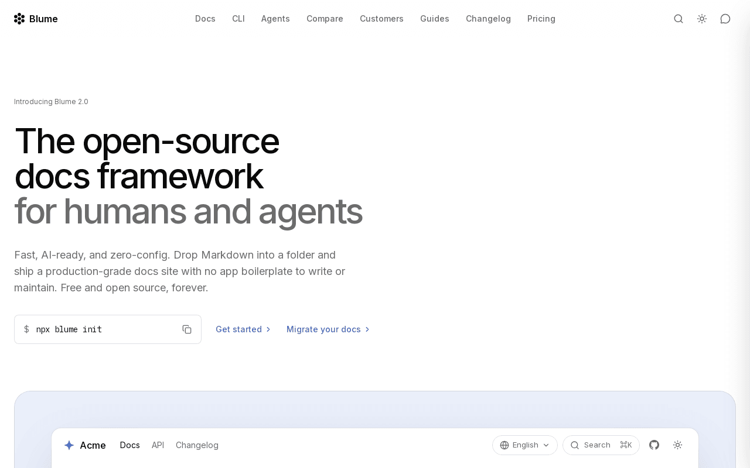Expand the English language dropdown
The height and width of the screenshot is (468, 750).
525,445
